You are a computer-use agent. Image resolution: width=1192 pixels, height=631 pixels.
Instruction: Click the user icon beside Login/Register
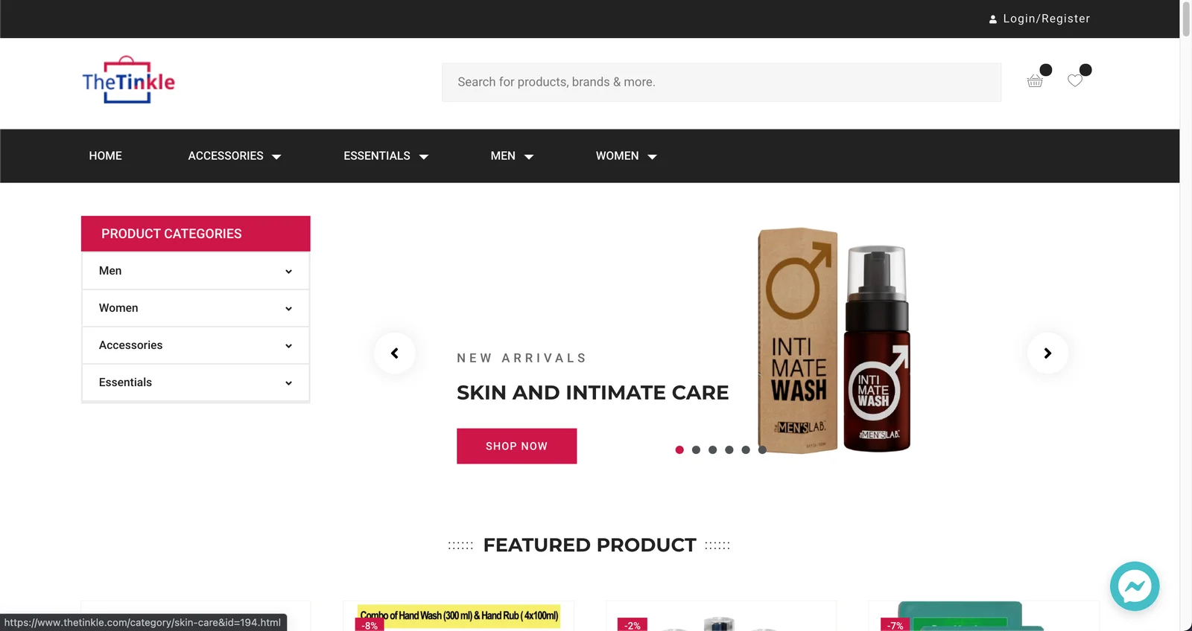[992, 19]
